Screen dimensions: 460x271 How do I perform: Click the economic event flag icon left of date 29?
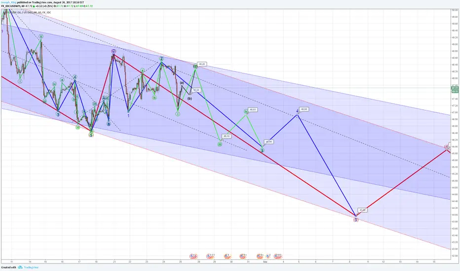[x=210, y=256]
